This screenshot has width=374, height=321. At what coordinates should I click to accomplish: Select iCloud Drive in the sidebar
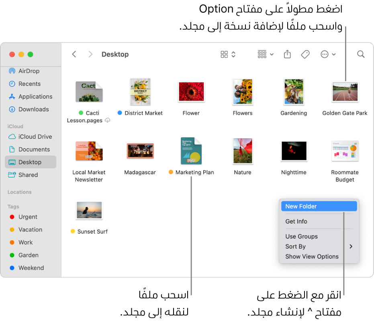pyautogui.click(x=35, y=137)
